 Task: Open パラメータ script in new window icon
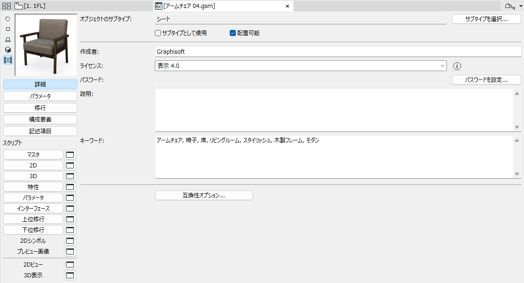(x=70, y=197)
